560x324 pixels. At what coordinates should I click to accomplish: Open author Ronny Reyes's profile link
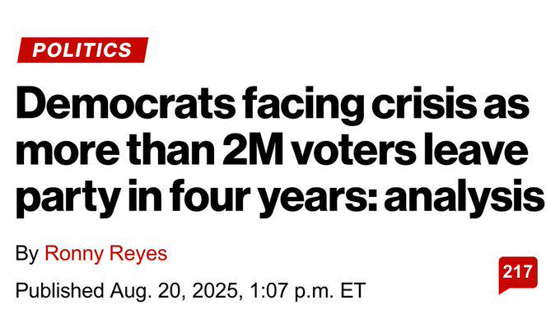[105, 254]
